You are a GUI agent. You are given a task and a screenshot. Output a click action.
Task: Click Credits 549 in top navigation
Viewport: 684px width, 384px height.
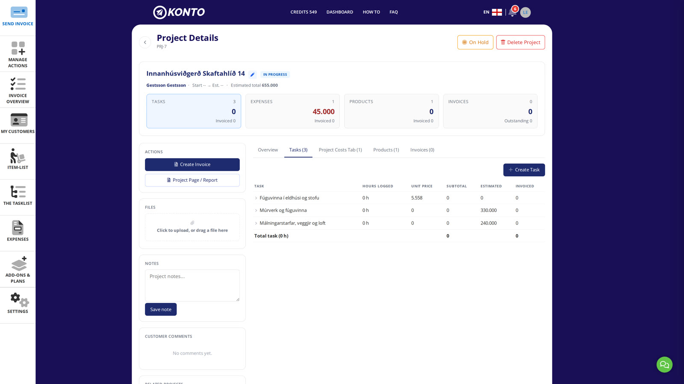point(304,12)
